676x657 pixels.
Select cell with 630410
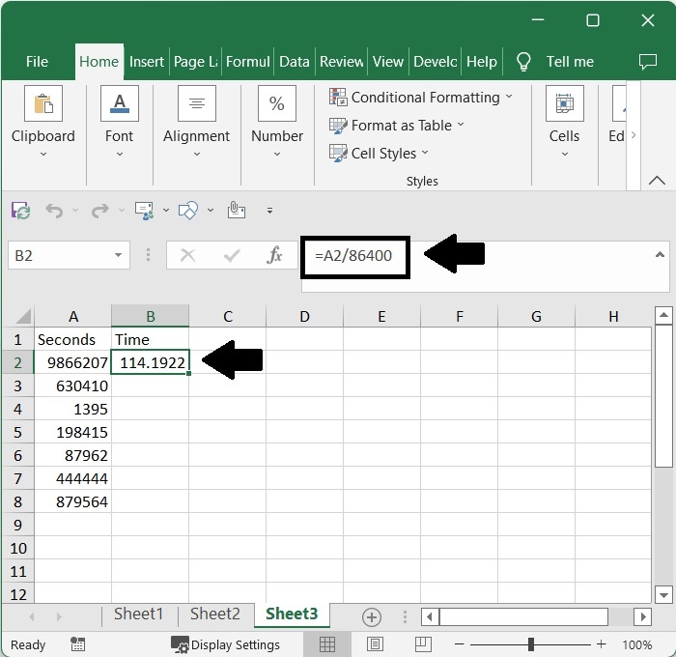[x=72, y=386]
